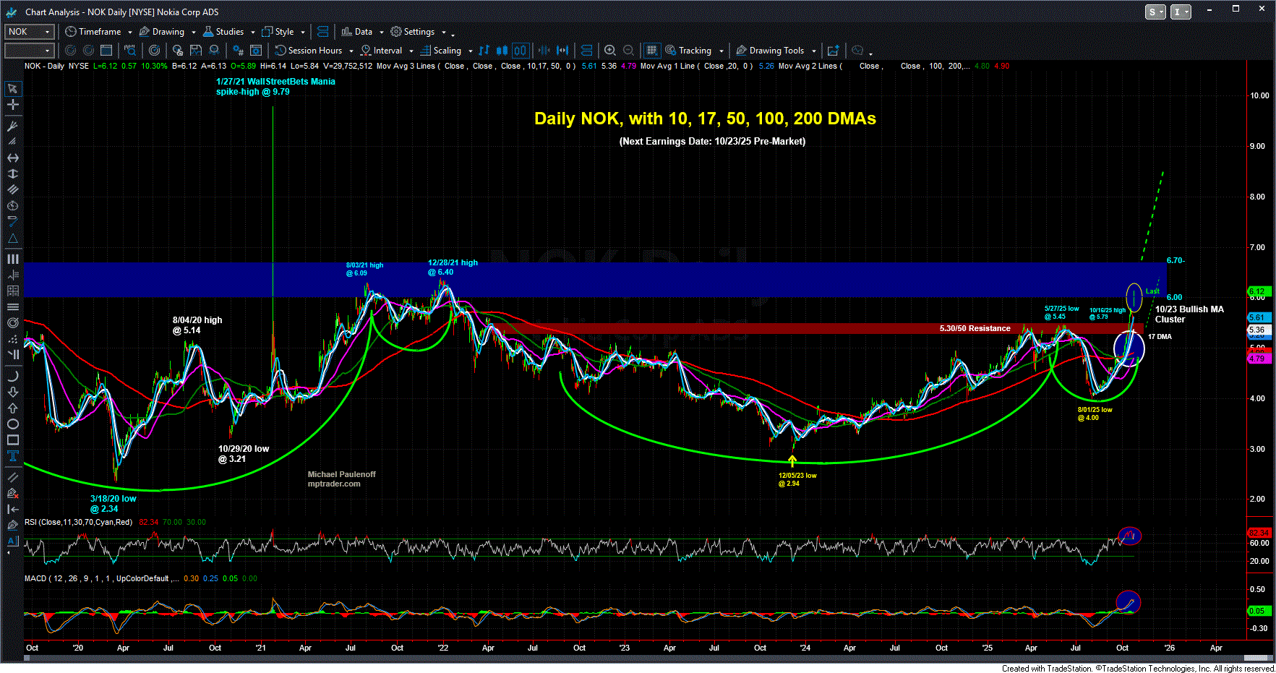Click the zoom in magnifier icon
This screenshot has height=673, width=1276.
[610, 51]
